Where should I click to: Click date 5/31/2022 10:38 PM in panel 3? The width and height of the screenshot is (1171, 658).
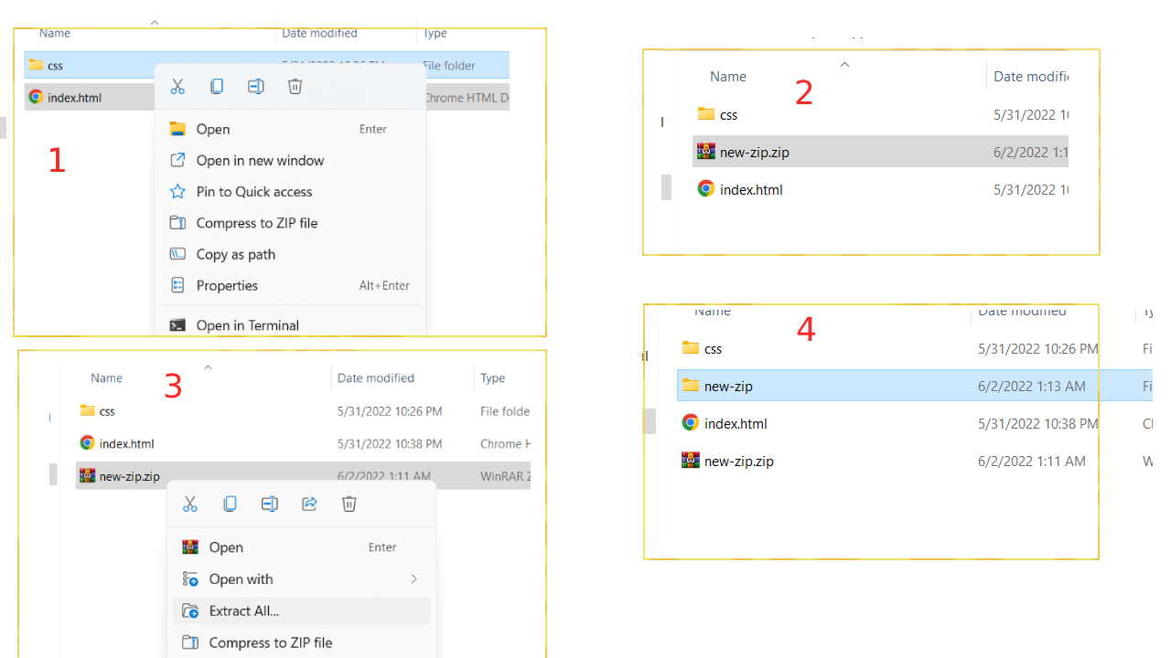(390, 443)
